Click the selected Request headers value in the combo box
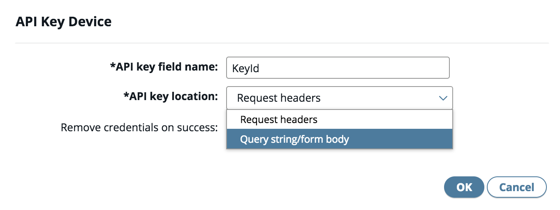 click(279, 98)
